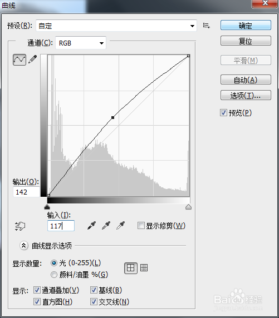Toggle the 直方图(H) checkbox

37,301
